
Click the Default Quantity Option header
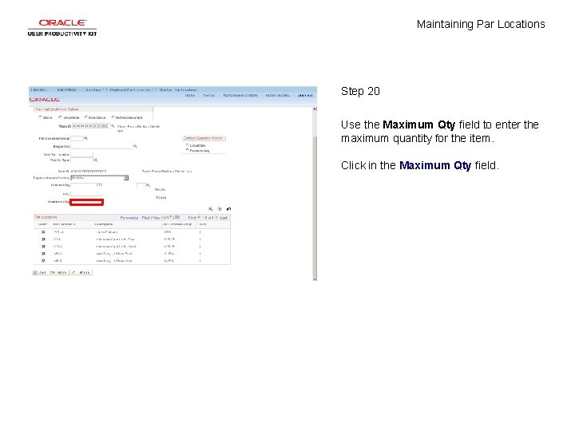coord(204,138)
